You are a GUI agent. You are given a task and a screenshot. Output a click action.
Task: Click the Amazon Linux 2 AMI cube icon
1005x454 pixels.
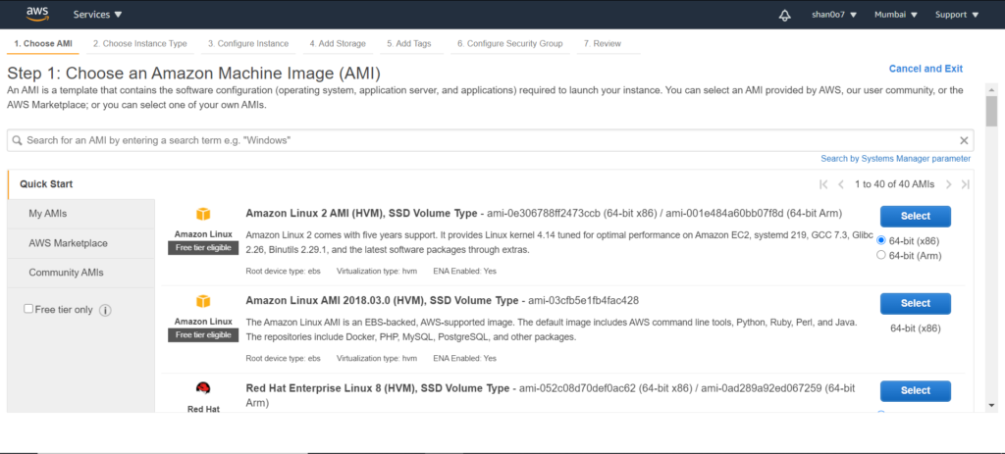203,214
